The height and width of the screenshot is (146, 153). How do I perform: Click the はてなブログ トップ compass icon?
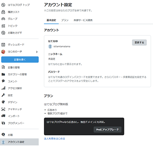3,5
